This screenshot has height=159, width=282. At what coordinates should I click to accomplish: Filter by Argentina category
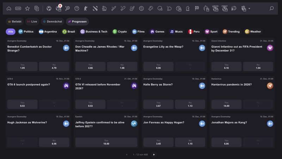(48, 31)
